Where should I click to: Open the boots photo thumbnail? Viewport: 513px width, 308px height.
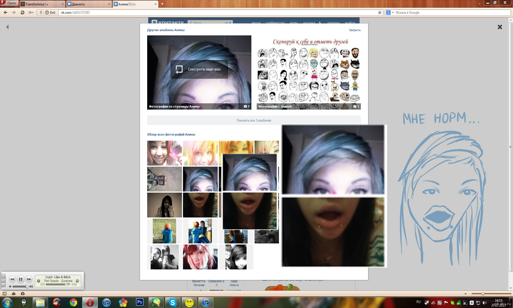click(x=164, y=179)
